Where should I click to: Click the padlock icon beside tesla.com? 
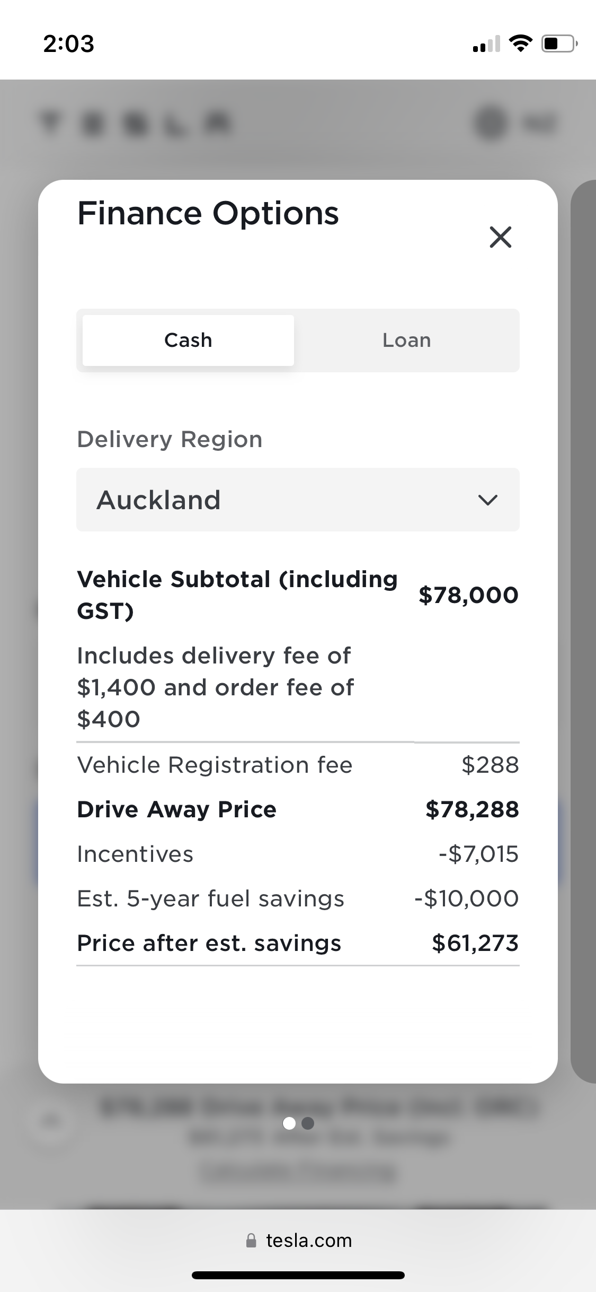point(252,1240)
